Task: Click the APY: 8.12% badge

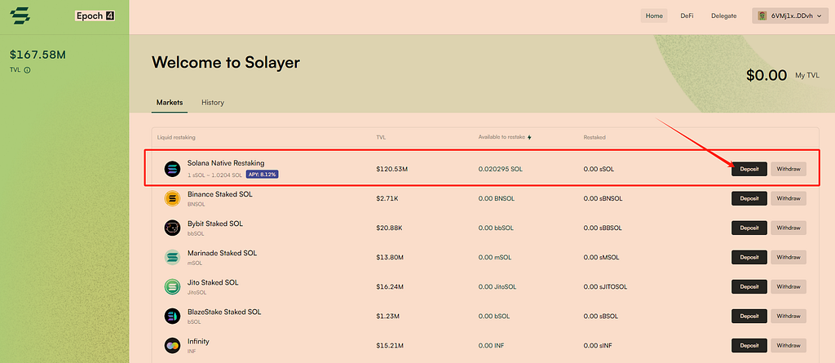Action: [263, 175]
